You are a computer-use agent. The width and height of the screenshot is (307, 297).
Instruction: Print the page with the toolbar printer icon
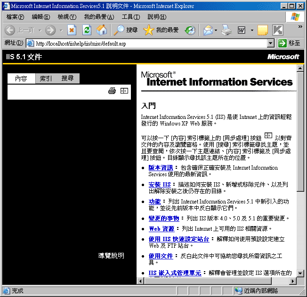pyautogui.click(x=226, y=30)
